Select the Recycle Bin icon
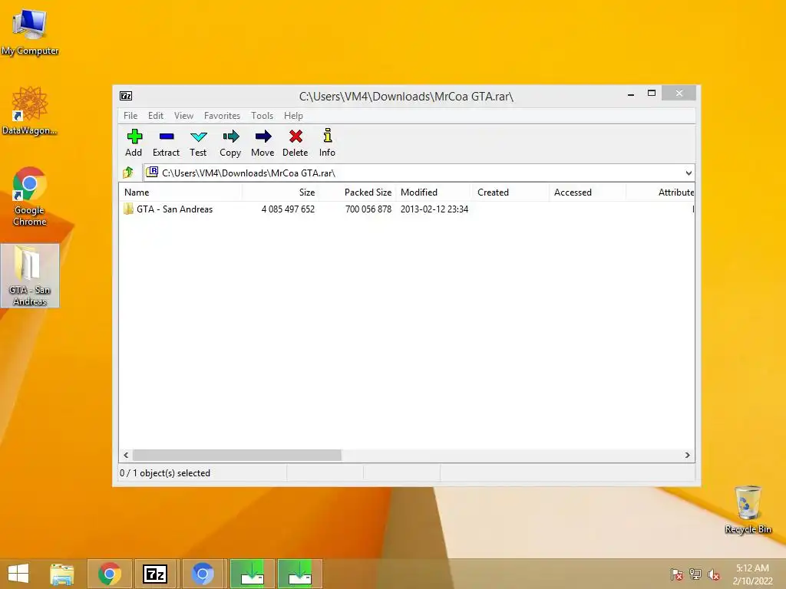 coord(748,510)
